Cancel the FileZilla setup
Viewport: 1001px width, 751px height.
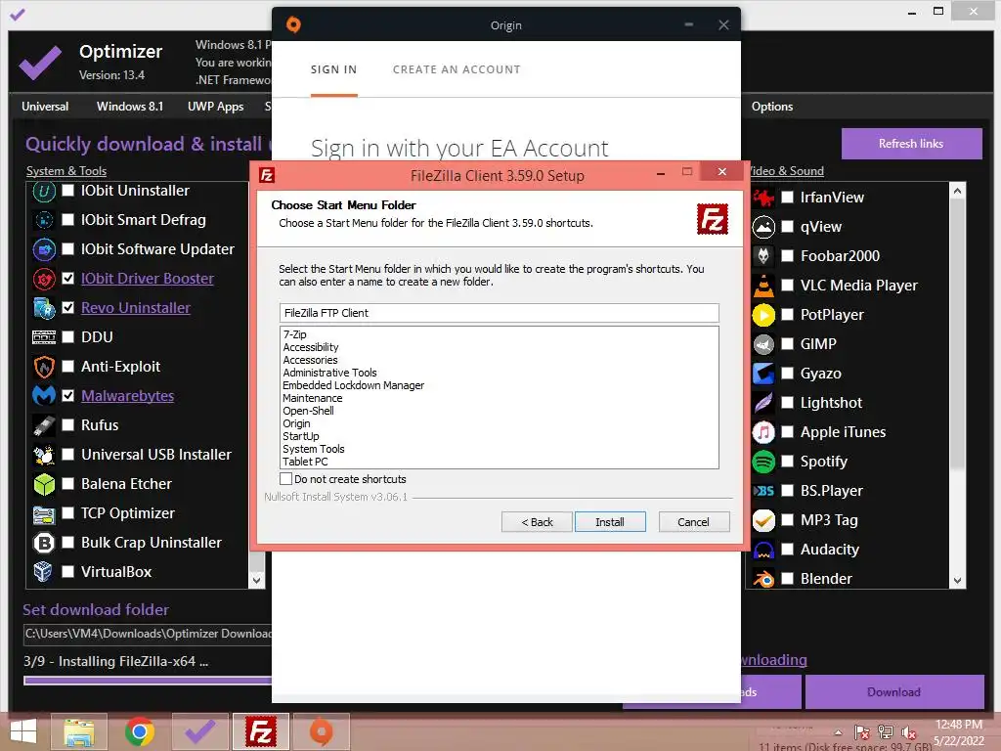click(693, 522)
